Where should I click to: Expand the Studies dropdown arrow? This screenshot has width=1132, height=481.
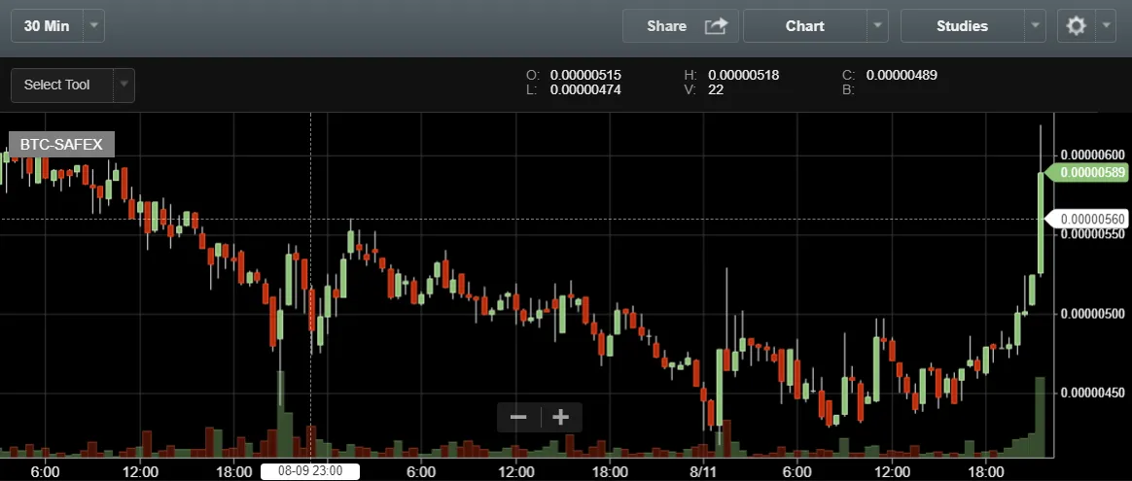click(x=1036, y=26)
